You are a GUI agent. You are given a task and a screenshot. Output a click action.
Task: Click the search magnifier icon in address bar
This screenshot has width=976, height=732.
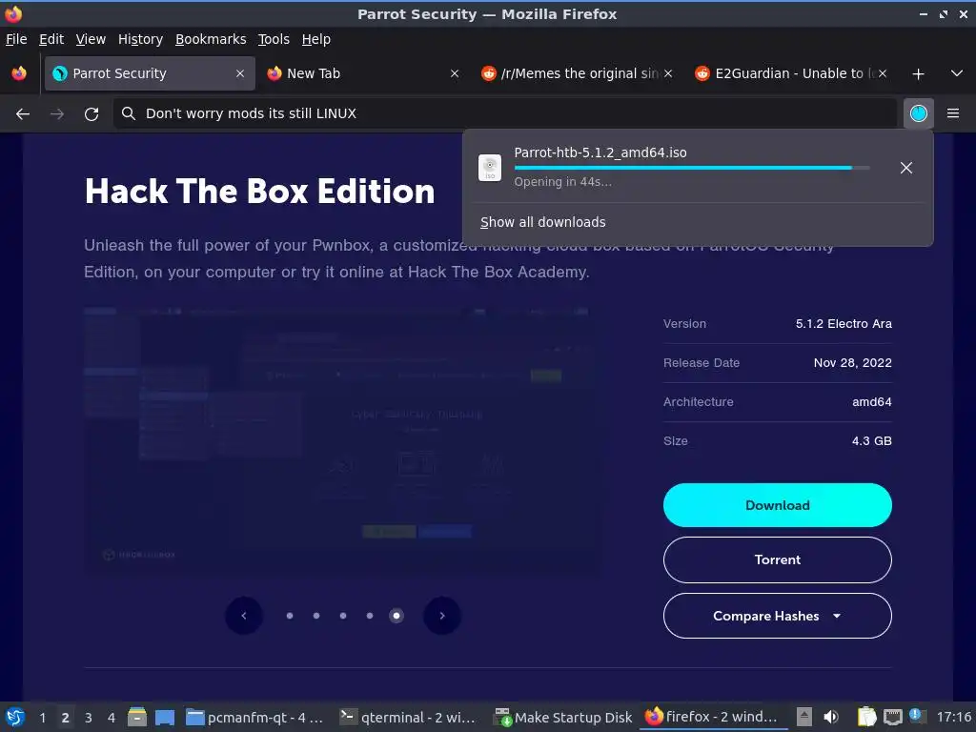(129, 113)
